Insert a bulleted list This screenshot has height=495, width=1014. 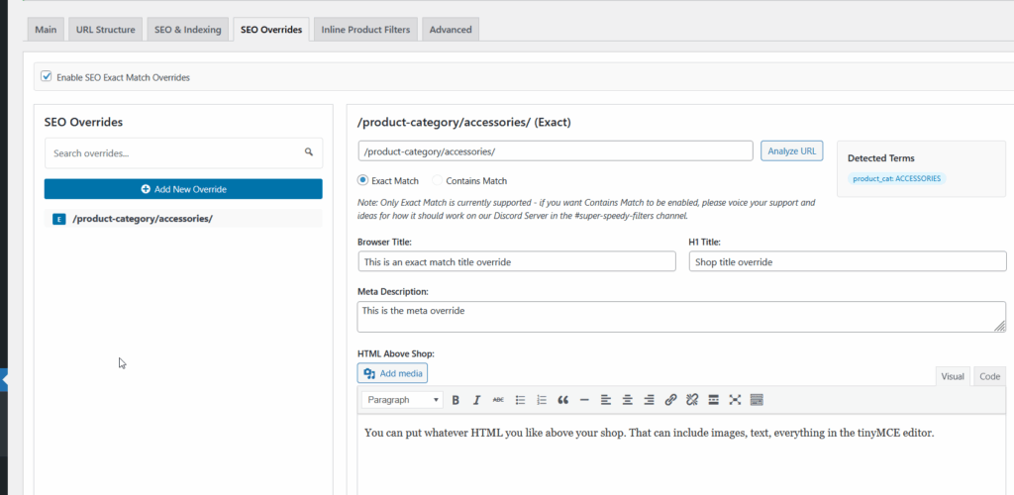(x=520, y=400)
